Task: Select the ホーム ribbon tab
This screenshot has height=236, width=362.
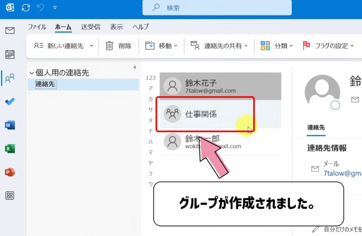Action: point(63,26)
